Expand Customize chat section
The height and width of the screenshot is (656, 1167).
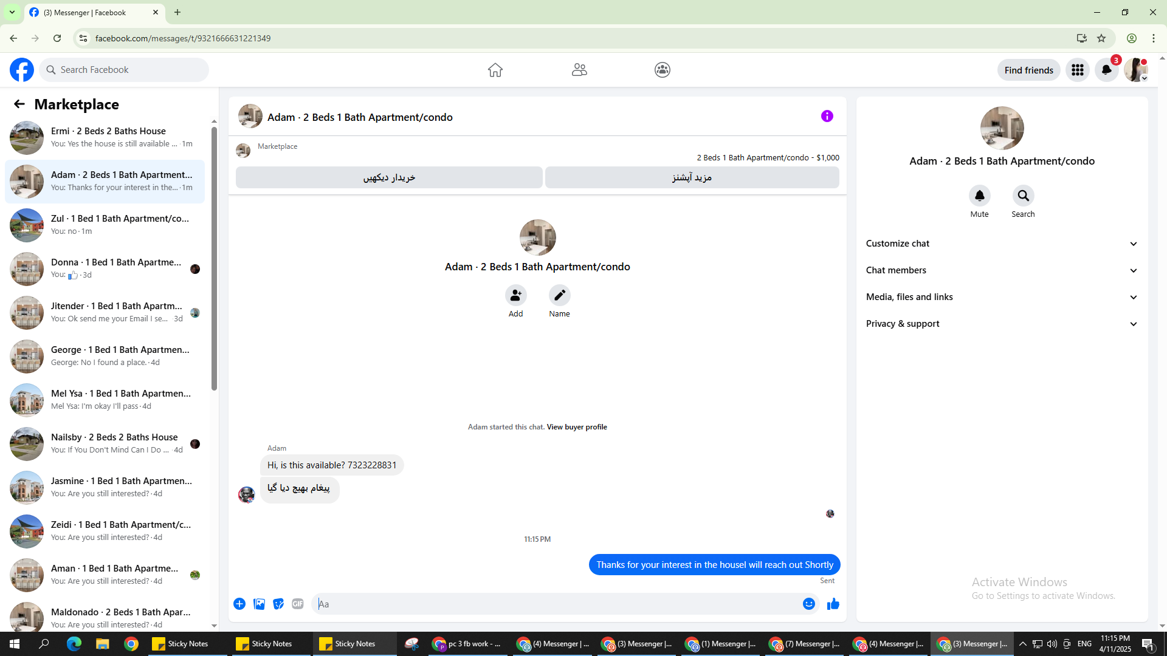tap(1002, 244)
